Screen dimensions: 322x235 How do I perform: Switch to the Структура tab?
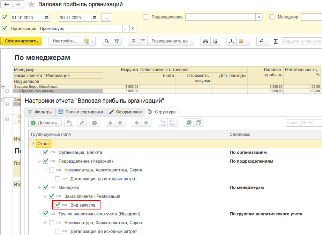162,112
